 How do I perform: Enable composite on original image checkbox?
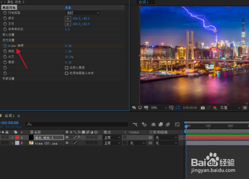pos(67,73)
